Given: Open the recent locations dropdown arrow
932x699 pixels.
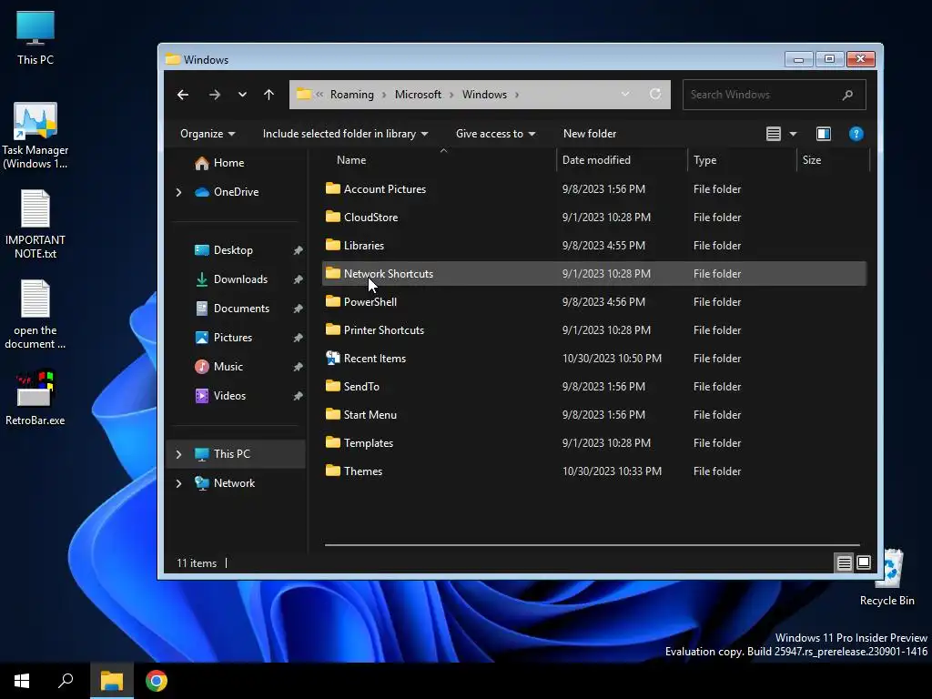Looking at the screenshot, I should (x=242, y=95).
